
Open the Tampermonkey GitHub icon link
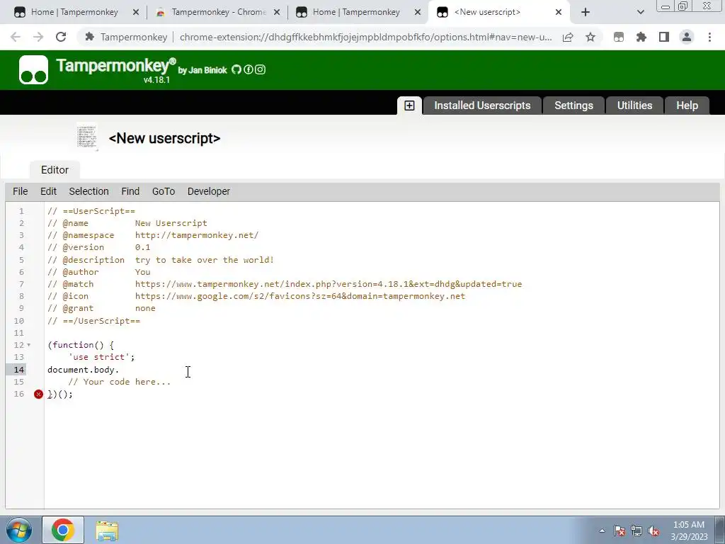tap(236, 70)
